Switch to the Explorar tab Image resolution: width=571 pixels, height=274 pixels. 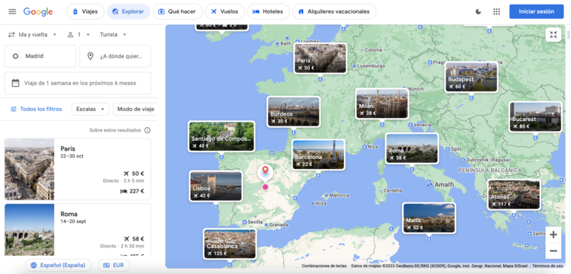point(128,11)
